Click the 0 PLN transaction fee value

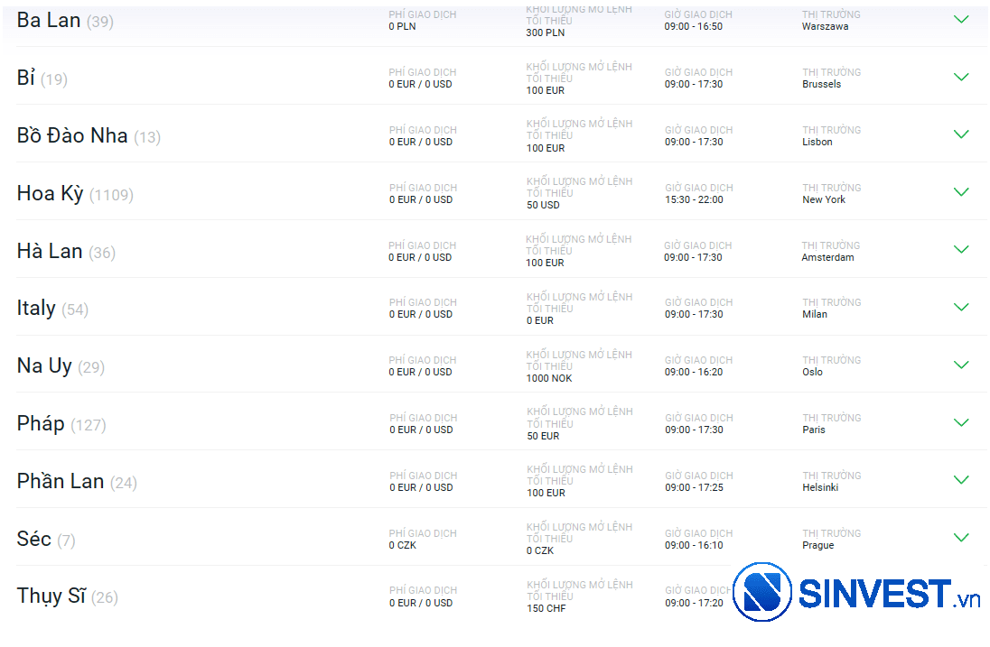[402, 26]
